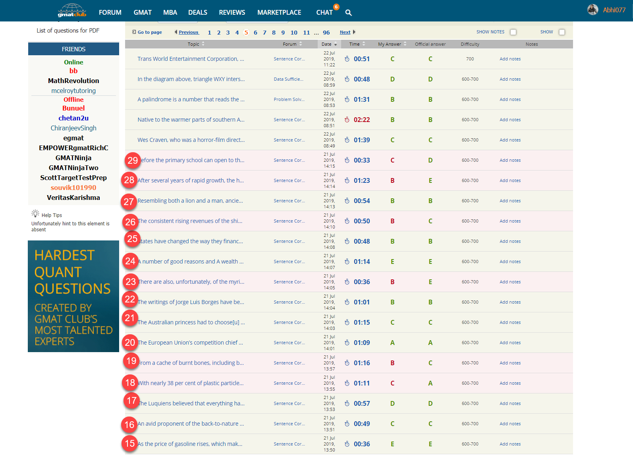Click the Help Tips lightbulb icon
The width and height of the screenshot is (633, 463).
tap(35, 214)
